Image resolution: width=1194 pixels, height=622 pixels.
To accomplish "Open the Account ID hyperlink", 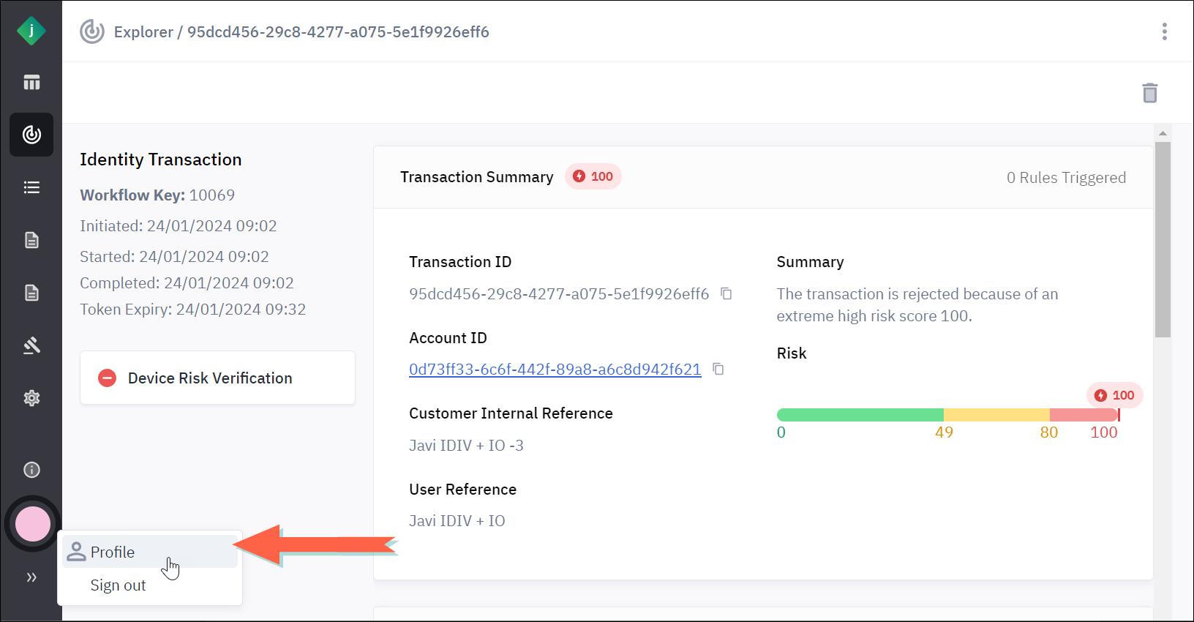I will (x=555, y=370).
